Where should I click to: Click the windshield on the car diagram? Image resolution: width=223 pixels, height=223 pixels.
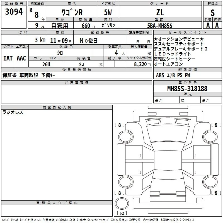[x=168, y=134]
